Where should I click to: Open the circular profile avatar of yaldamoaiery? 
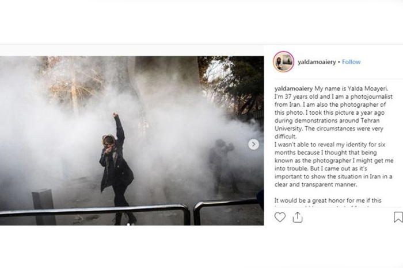pyautogui.click(x=283, y=62)
